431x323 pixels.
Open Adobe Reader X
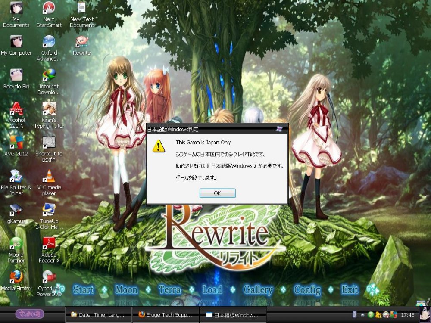point(49,243)
